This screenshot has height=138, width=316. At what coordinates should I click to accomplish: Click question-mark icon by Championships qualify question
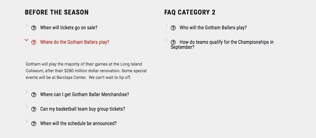pyautogui.click(x=173, y=42)
